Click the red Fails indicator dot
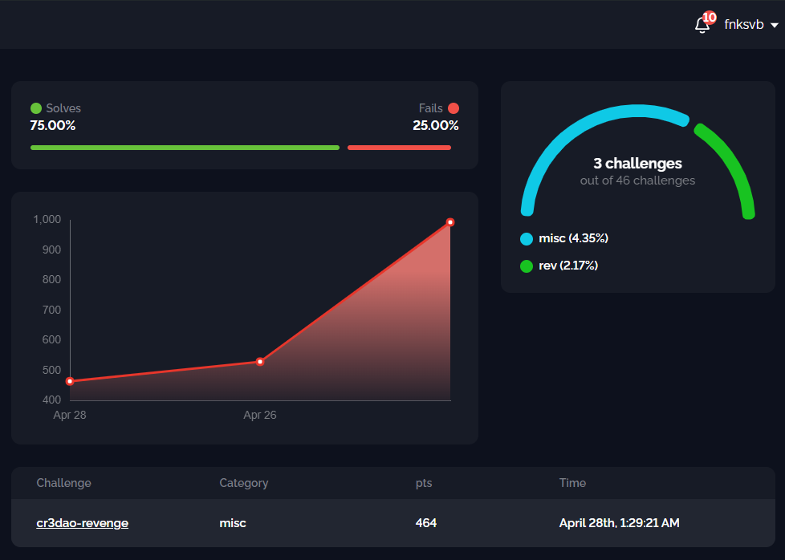This screenshot has height=560, width=785. click(454, 108)
